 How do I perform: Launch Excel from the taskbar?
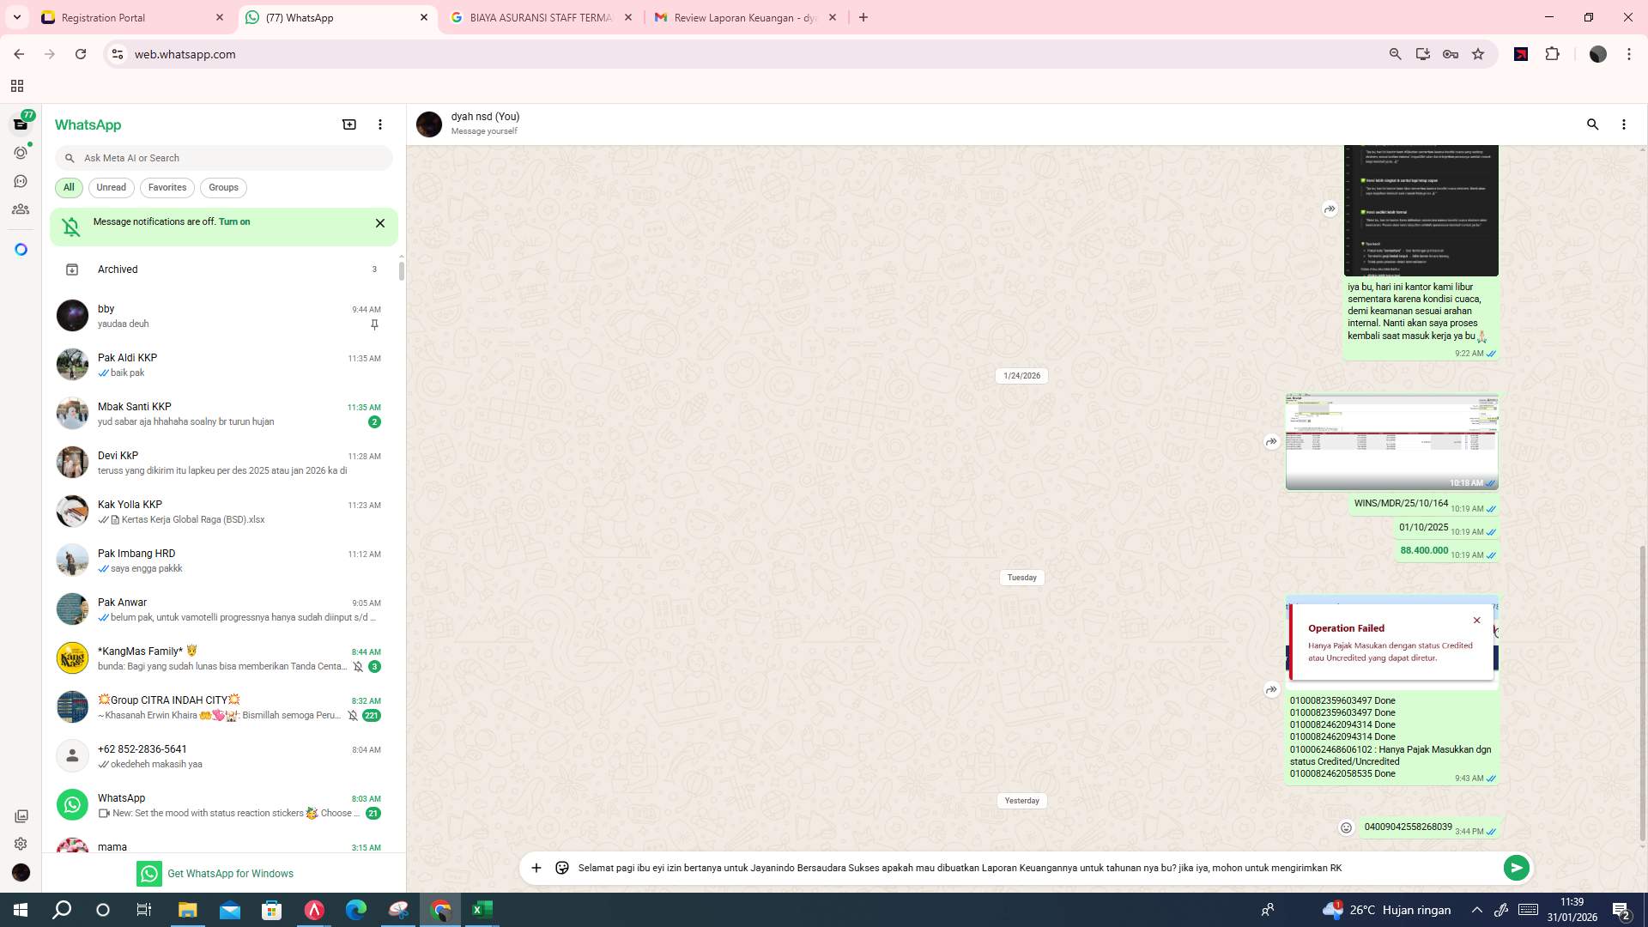tap(482, 910)
